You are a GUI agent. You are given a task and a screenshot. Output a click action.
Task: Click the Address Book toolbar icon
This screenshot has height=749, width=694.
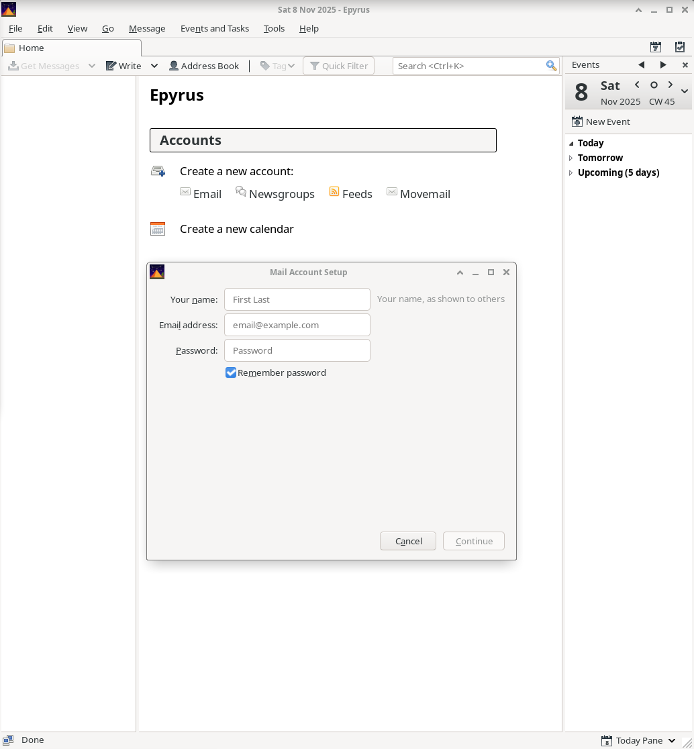click(x=174, y=66)
